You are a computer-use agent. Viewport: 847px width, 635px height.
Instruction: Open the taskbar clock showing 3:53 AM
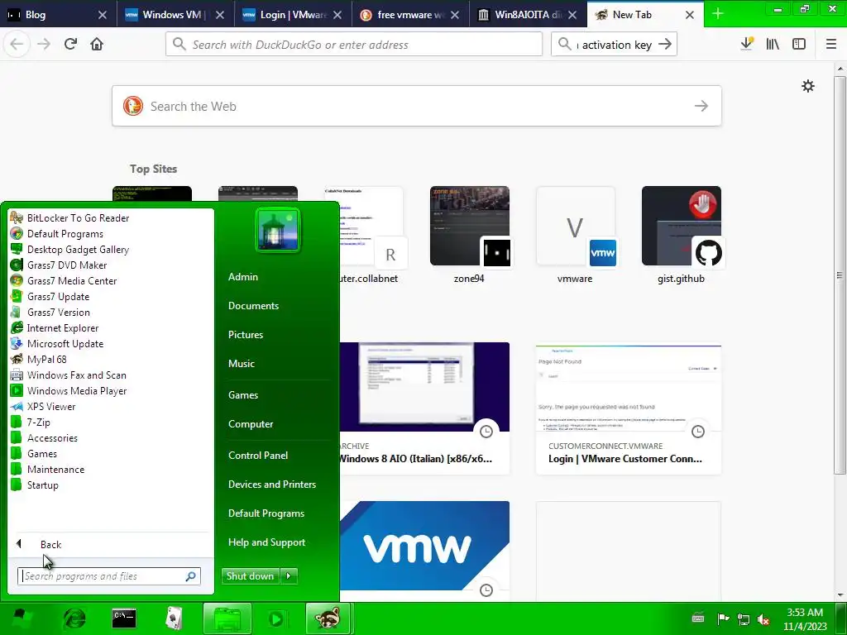[805, 619]
